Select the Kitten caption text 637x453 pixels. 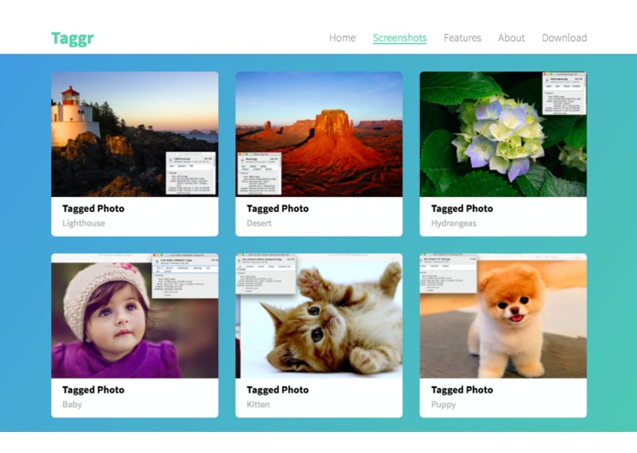(258, 404)
